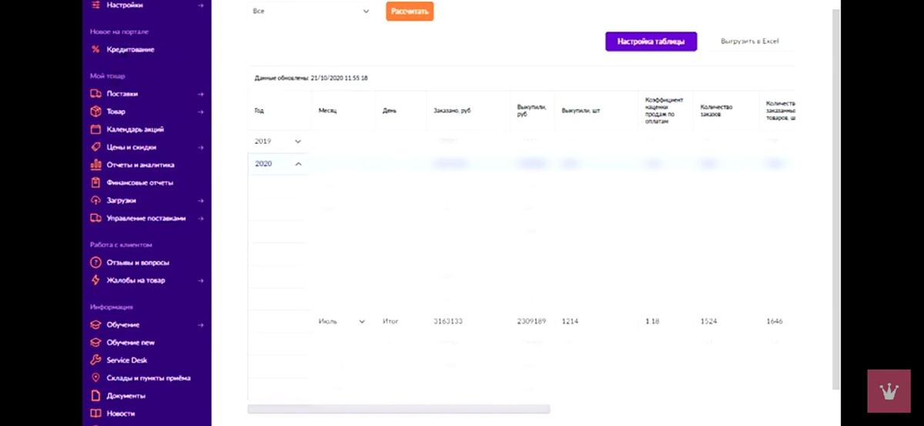The height and width of the screenshot is (426, 924).
Task: Click the graduation cap icon beside Обучение
Action: 95,324
